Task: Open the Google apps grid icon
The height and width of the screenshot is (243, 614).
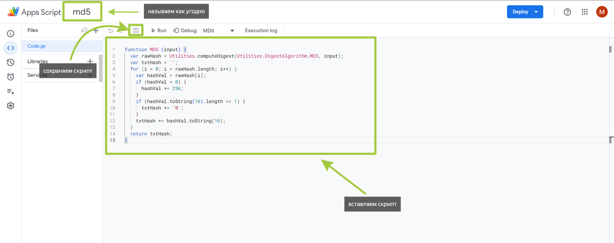Action: pyautogui.click(x=584, y=12)
